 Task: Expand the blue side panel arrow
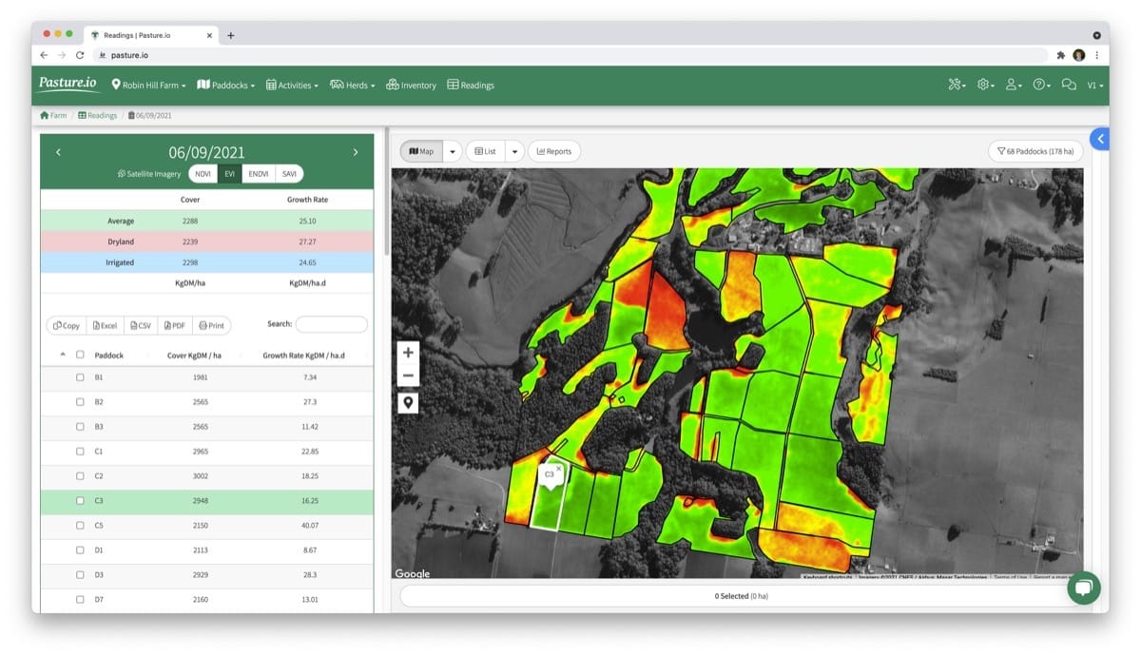coord(1100,139)
